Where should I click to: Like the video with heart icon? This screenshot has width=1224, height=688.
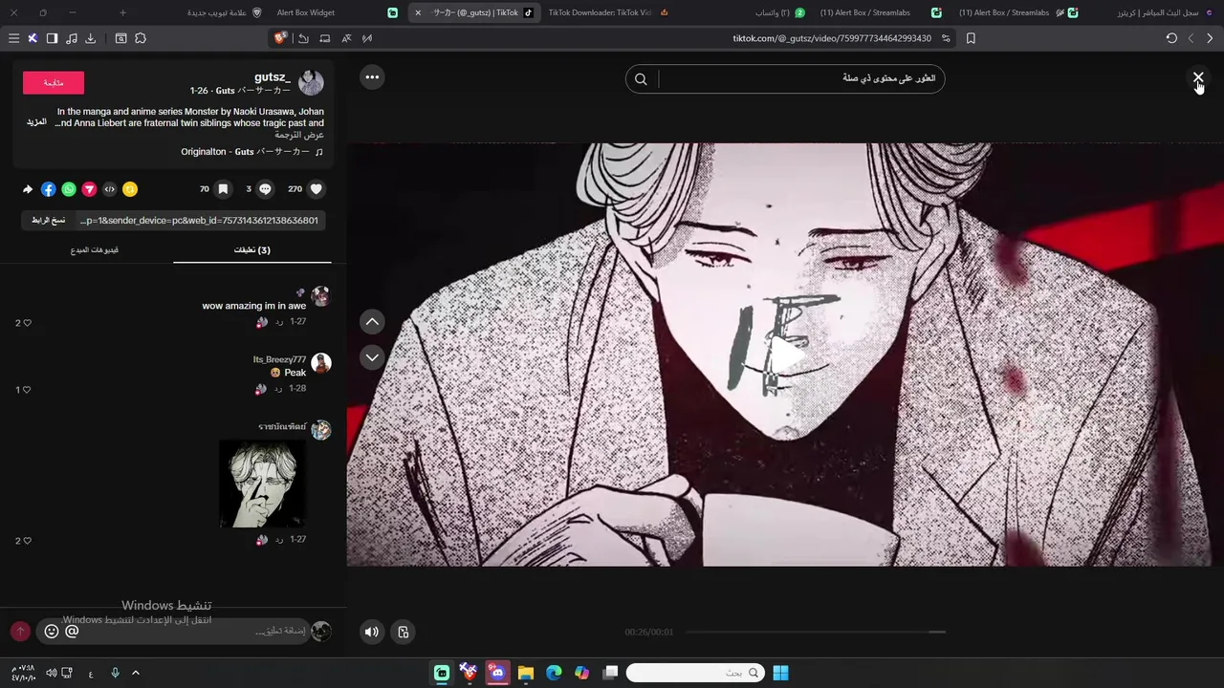(317, 189)
